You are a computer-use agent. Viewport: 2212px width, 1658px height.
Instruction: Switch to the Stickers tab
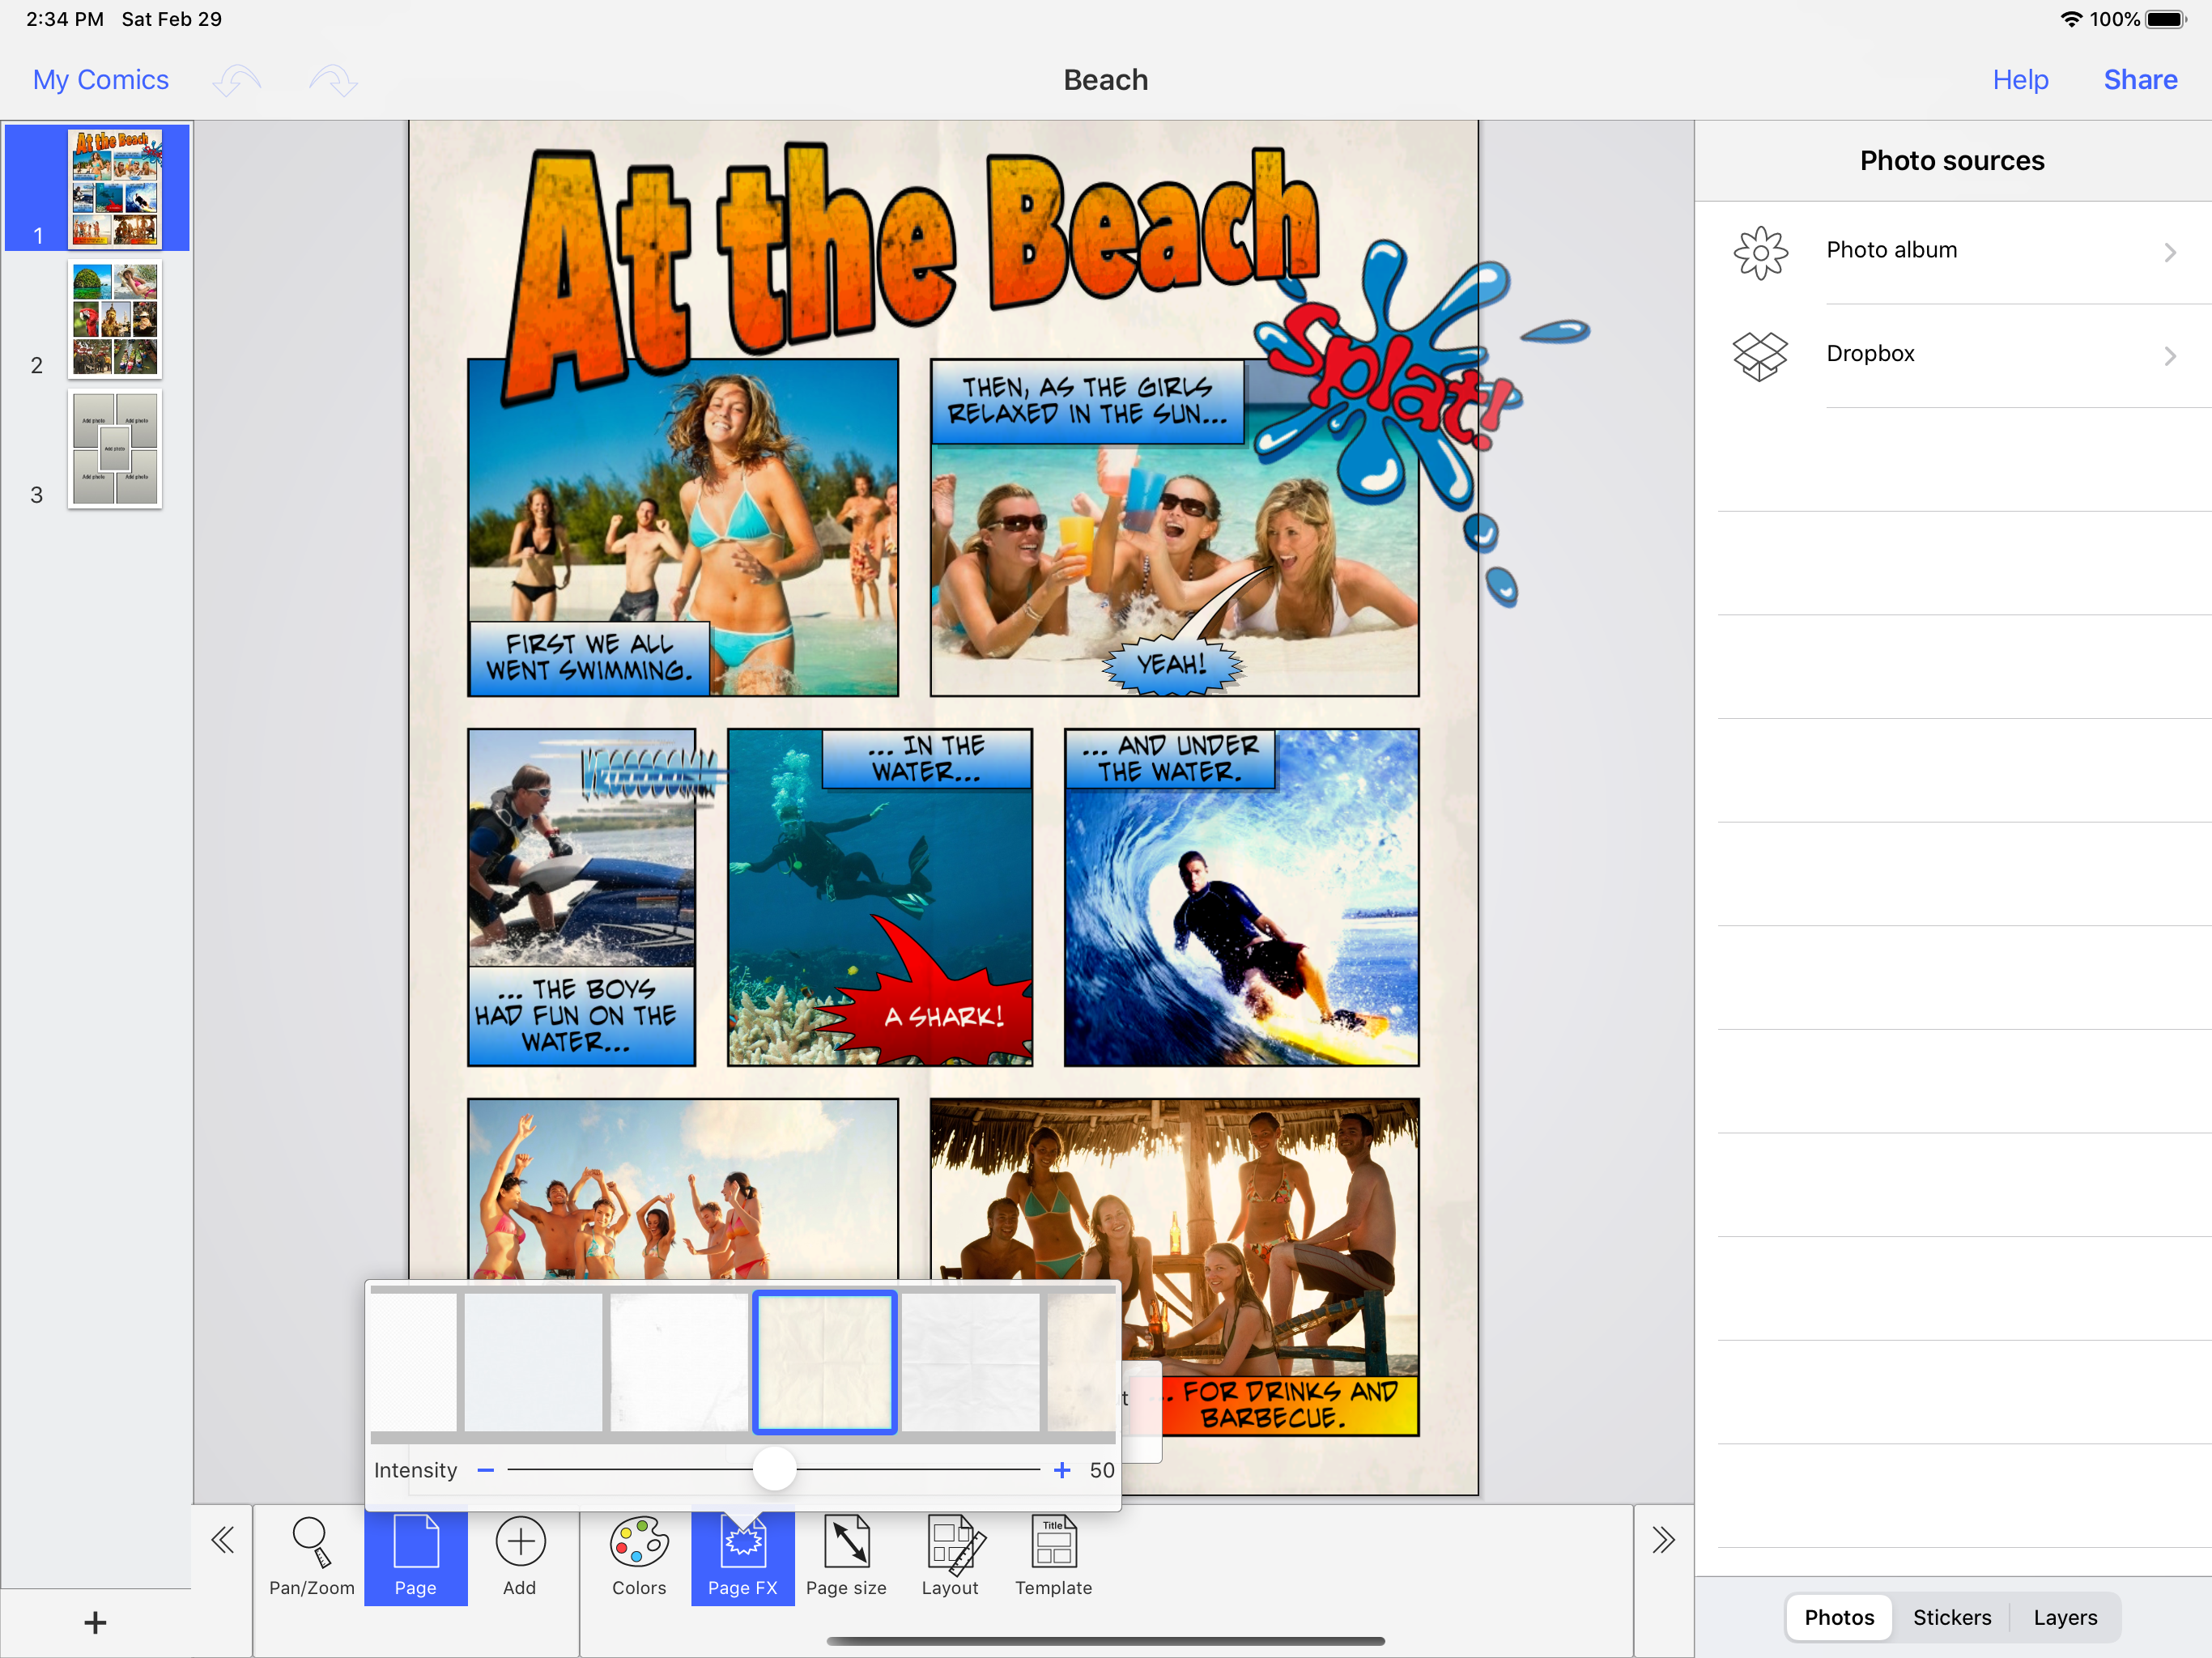[x=1951, y=1617]
